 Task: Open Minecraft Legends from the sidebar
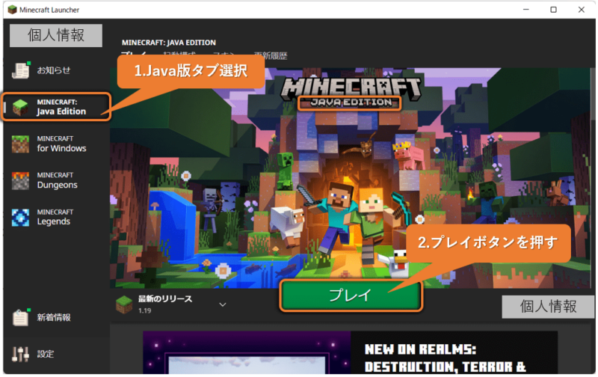coord(42,218)
